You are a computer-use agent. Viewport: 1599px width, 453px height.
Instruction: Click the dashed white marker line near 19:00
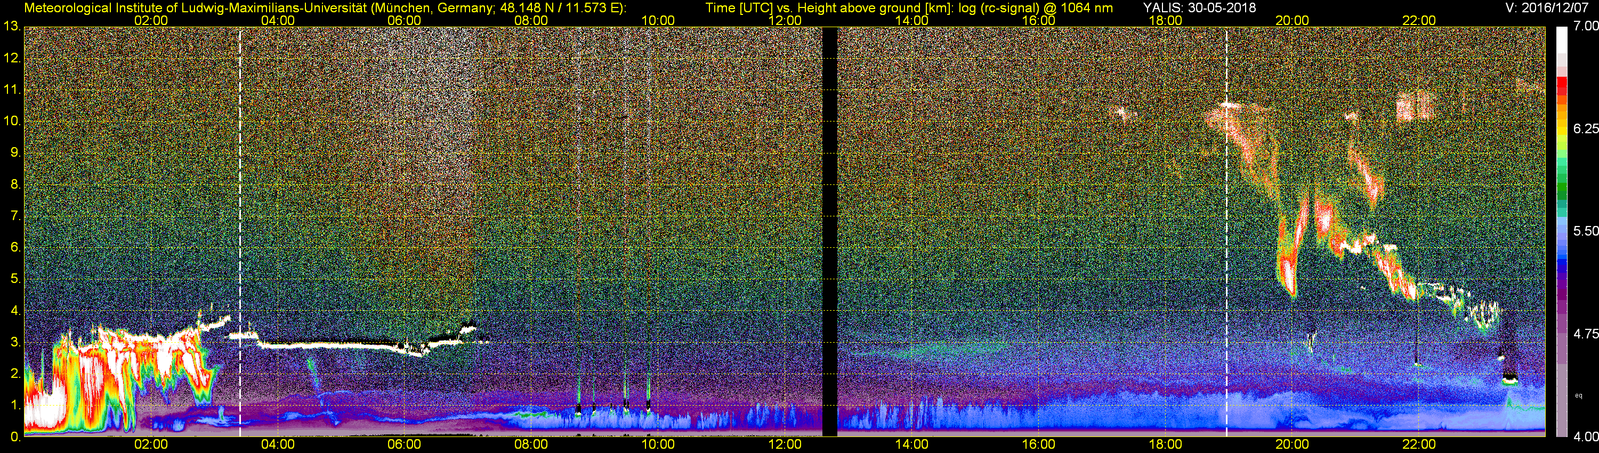coord(1226,231)
